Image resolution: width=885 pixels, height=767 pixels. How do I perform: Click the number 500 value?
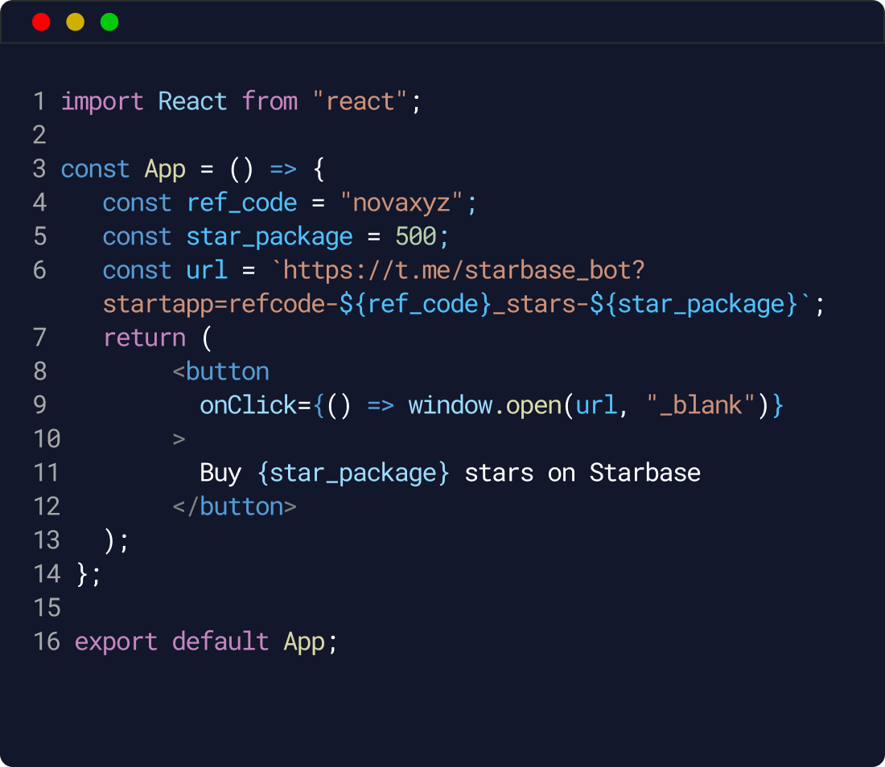point(416,236)
